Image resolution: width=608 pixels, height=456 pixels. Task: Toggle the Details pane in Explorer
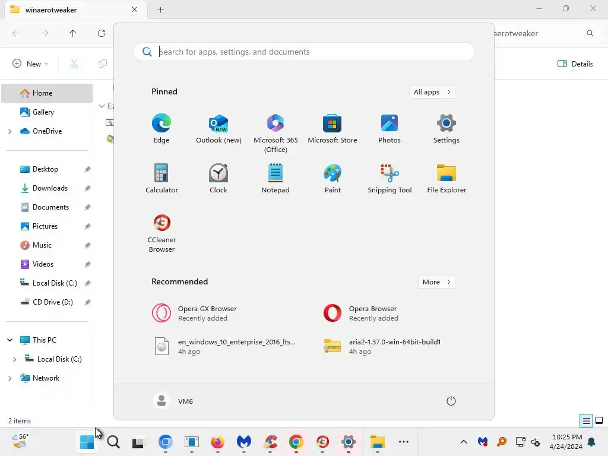coord(575,64)
